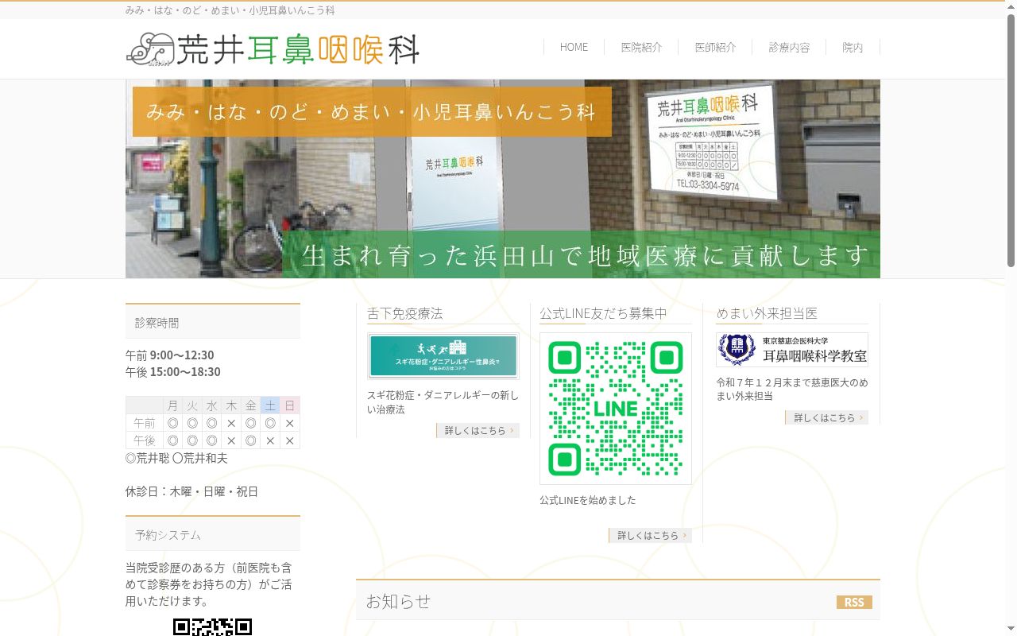Click the 午前 row label in schedule table
1017x636 pixels.
point(145,423)
